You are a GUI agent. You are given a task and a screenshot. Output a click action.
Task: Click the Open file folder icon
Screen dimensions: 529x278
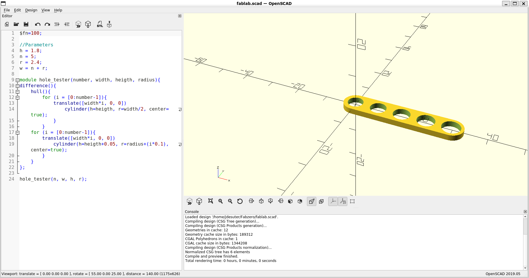click(16, 24)
